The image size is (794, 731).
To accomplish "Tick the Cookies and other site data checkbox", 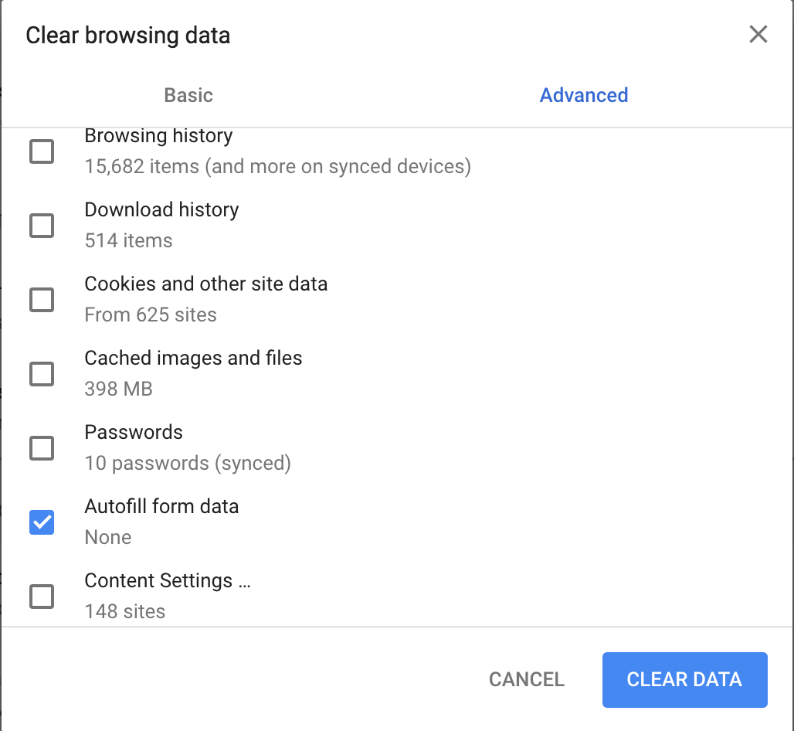I will pyautogui.click(x=42, y=300).
